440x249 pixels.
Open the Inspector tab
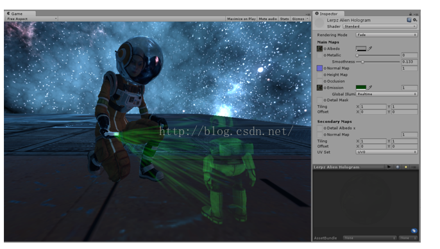pyautogui.click(x=328, y=13)
